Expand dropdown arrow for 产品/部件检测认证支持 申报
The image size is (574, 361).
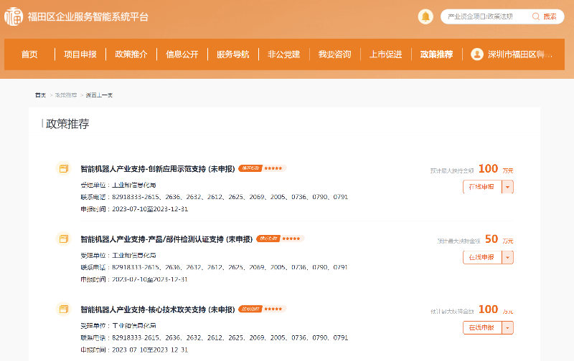507,257
